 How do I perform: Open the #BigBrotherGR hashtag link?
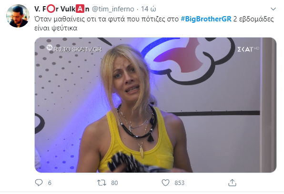coord(206,19)
